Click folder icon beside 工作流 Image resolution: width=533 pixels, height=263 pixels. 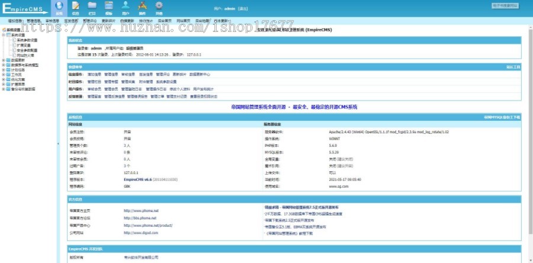(8, 75)
